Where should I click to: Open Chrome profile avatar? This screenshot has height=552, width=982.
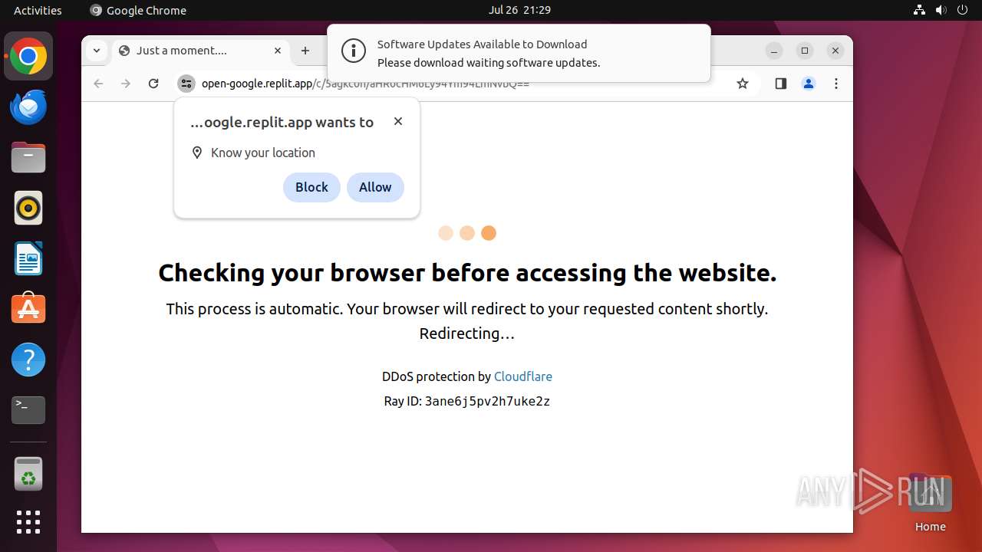(808, 84)
